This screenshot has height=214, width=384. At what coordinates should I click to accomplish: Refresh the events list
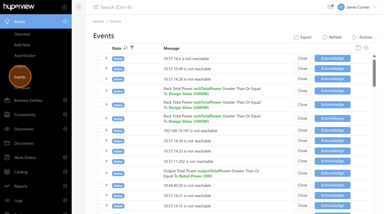[332, 37]
